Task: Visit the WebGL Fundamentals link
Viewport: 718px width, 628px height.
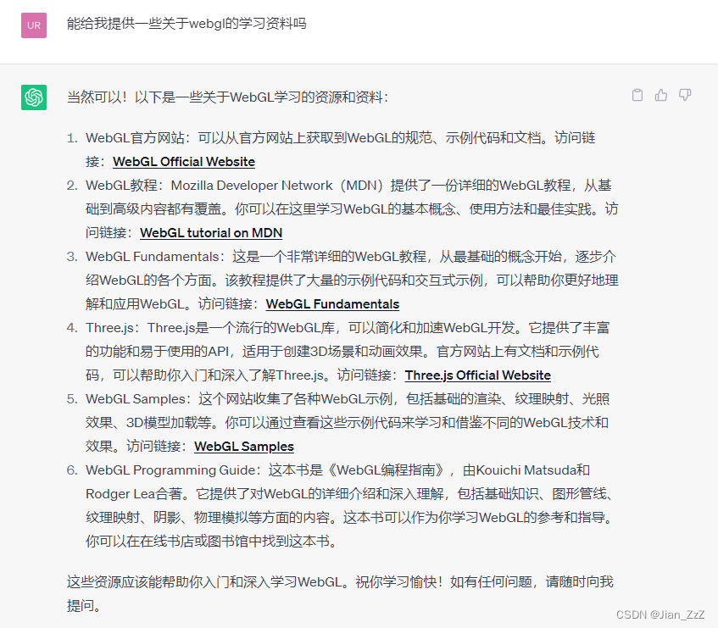Action: click(332, 304)
